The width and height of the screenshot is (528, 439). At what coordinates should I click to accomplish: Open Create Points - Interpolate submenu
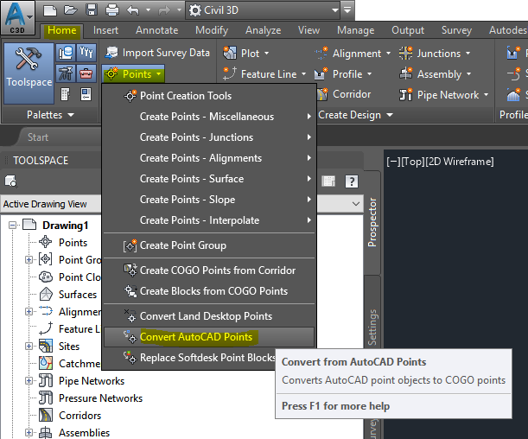(x=209, y=220)
